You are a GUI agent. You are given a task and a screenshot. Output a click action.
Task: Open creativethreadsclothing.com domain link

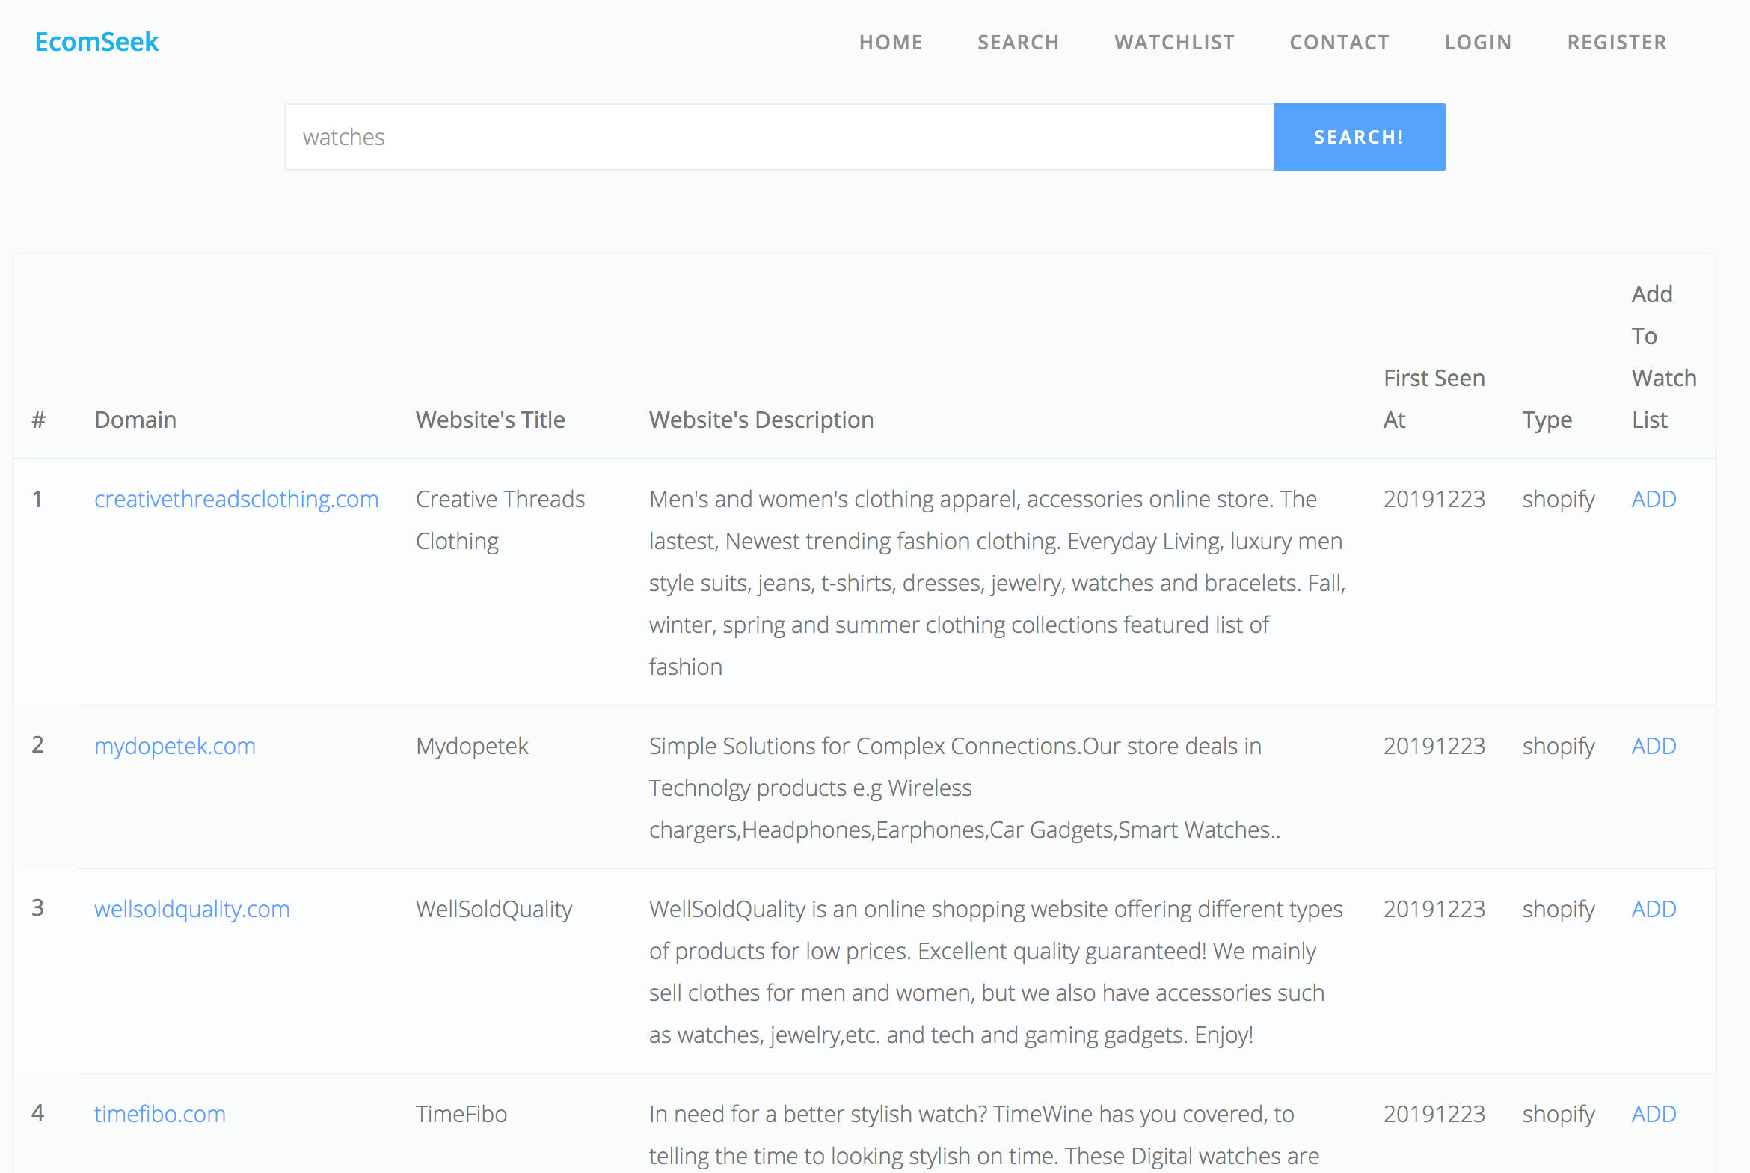pos(236,499)
